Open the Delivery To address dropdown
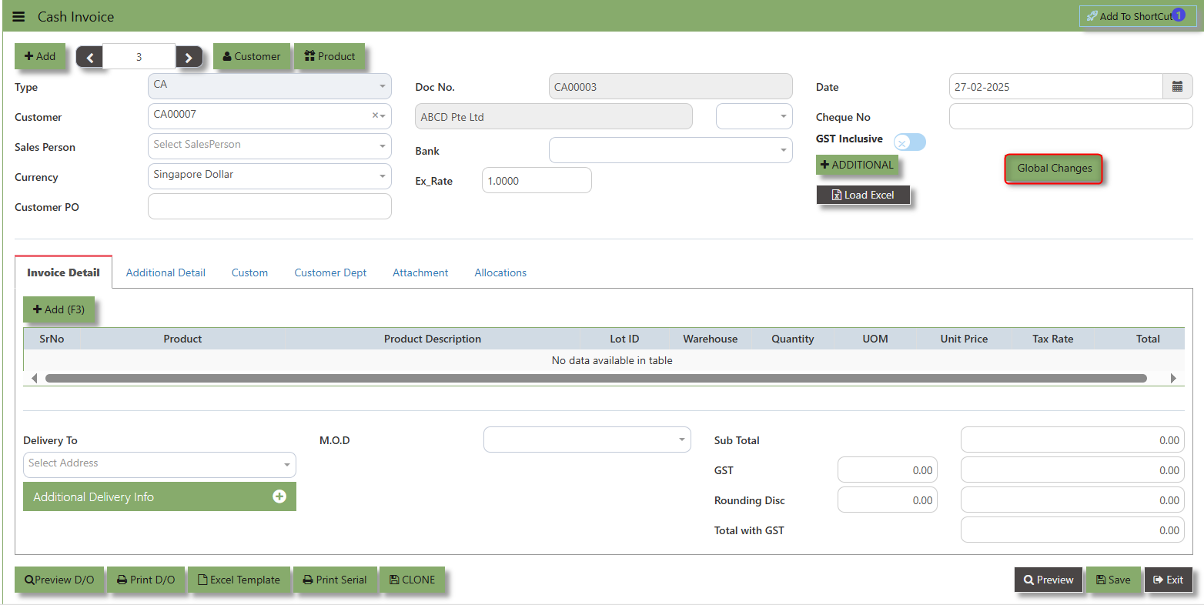The image size is (1204, 605). (159, 465)
